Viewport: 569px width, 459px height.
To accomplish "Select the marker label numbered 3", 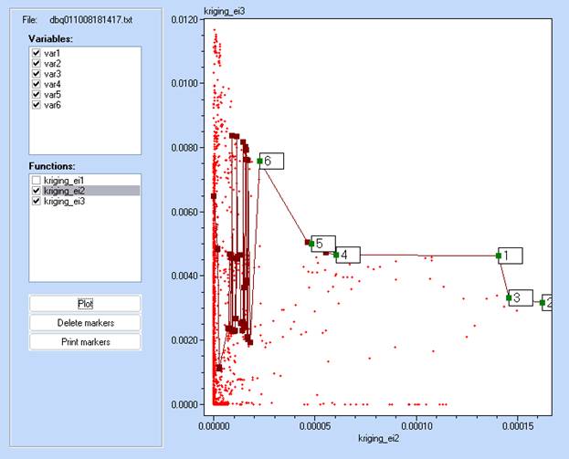I will (x=521, y=297).
